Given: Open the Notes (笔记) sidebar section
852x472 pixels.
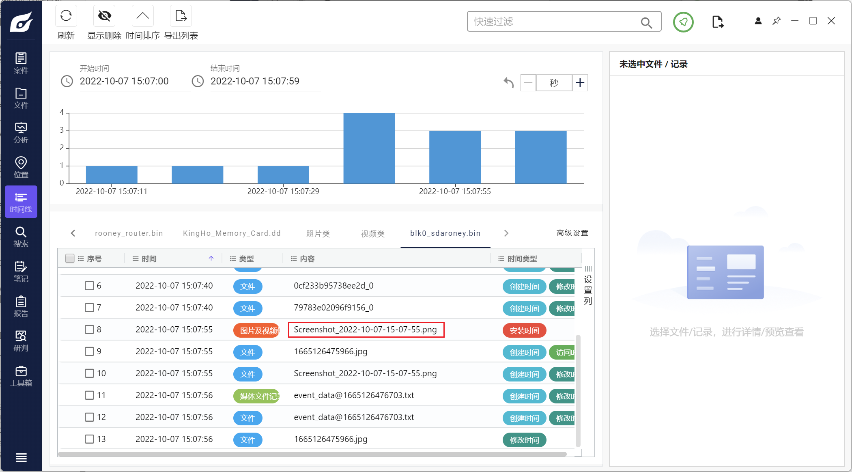Looking at the screenshot, I should (x=21, y=272).
